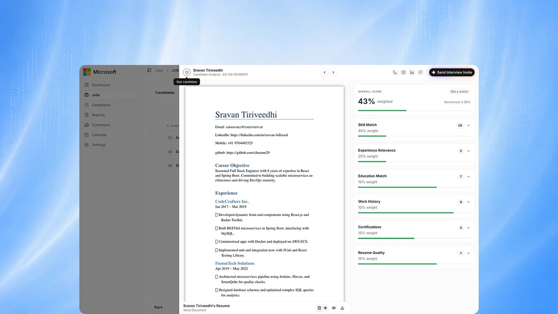Click "Candidate Analysis" subtitle in header
This screenshot has height=314, width=558.
(207, 75)
